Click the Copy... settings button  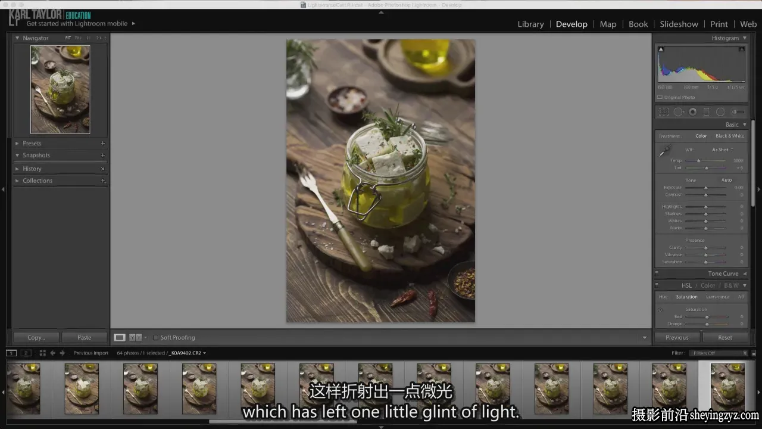(36, 337)
